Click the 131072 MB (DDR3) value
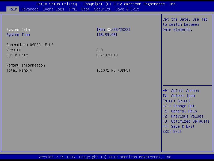 [113, 70]
